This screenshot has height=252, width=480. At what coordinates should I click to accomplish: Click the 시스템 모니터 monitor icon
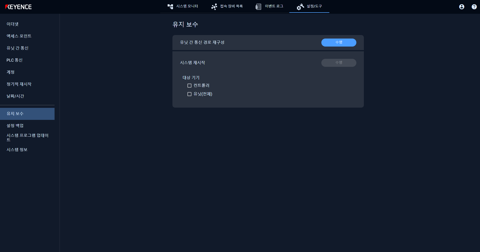coord(171,7)
